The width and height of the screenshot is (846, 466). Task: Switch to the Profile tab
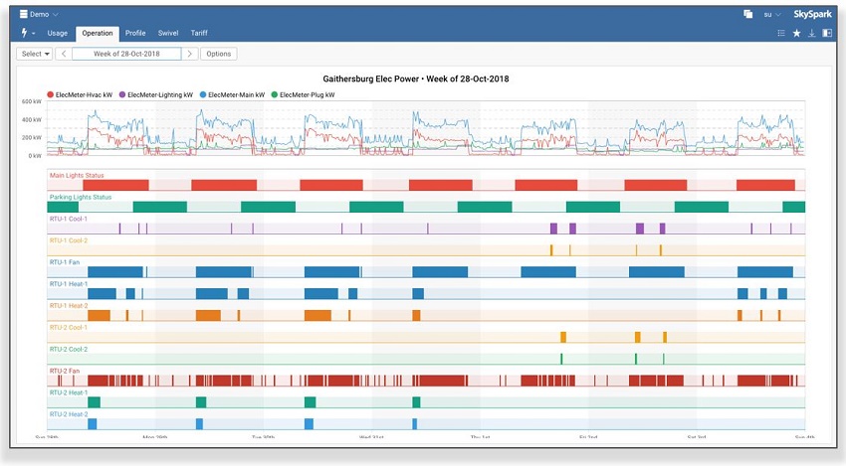point(135,33)
